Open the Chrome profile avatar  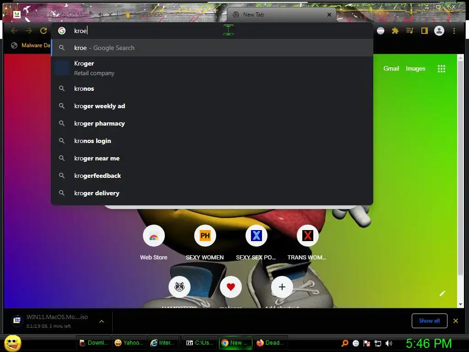click(x=439, y=31)
